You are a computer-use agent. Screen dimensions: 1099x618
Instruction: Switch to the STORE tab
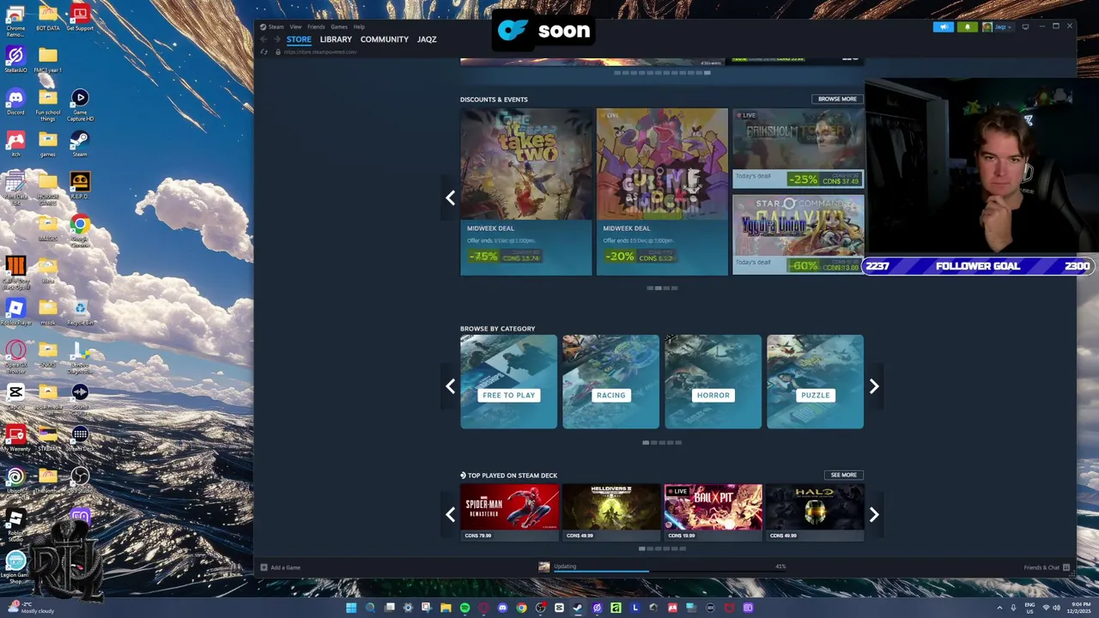[x=299, y=39]
